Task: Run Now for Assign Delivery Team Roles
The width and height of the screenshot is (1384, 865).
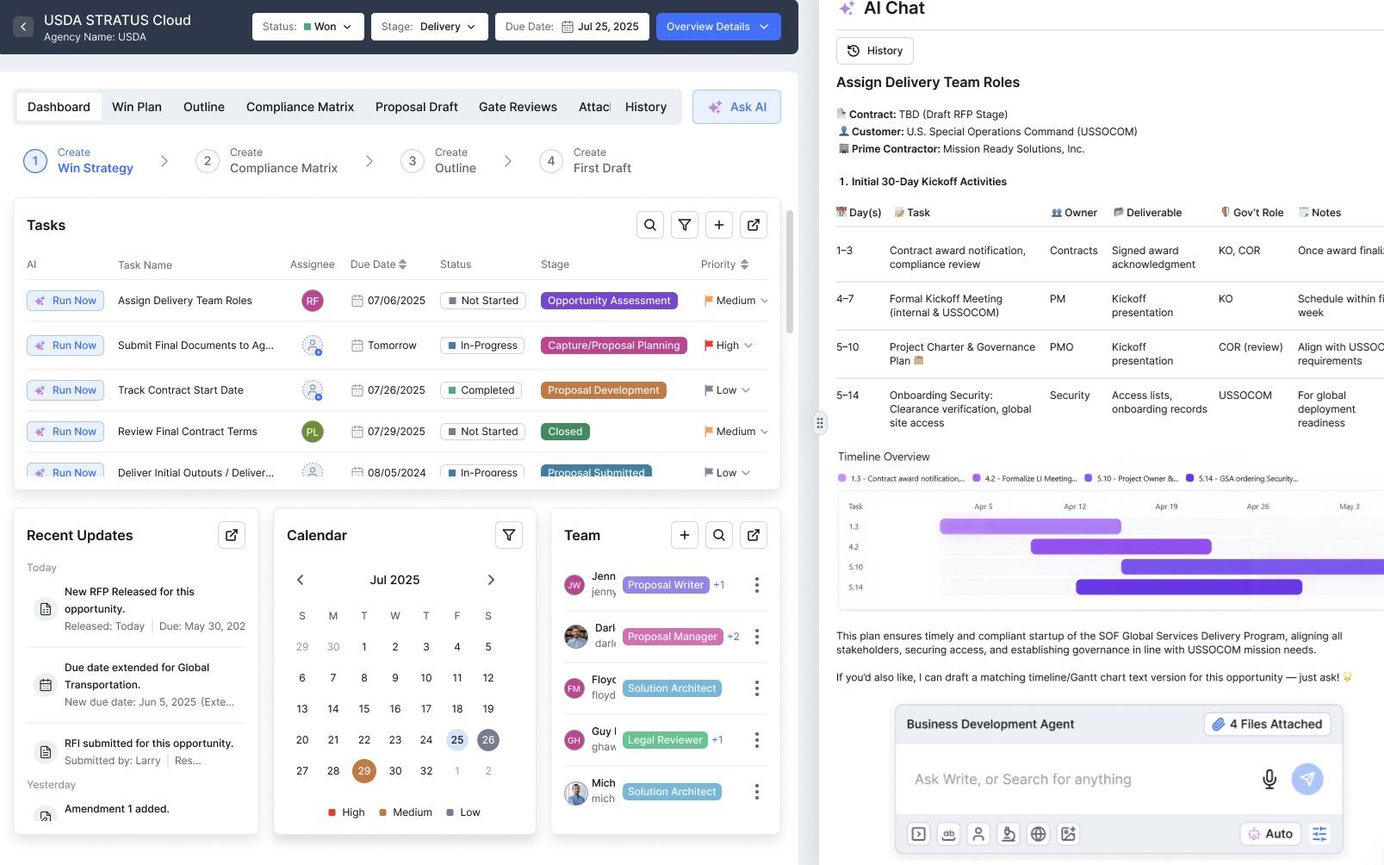Action: click(x=65, y=301)
